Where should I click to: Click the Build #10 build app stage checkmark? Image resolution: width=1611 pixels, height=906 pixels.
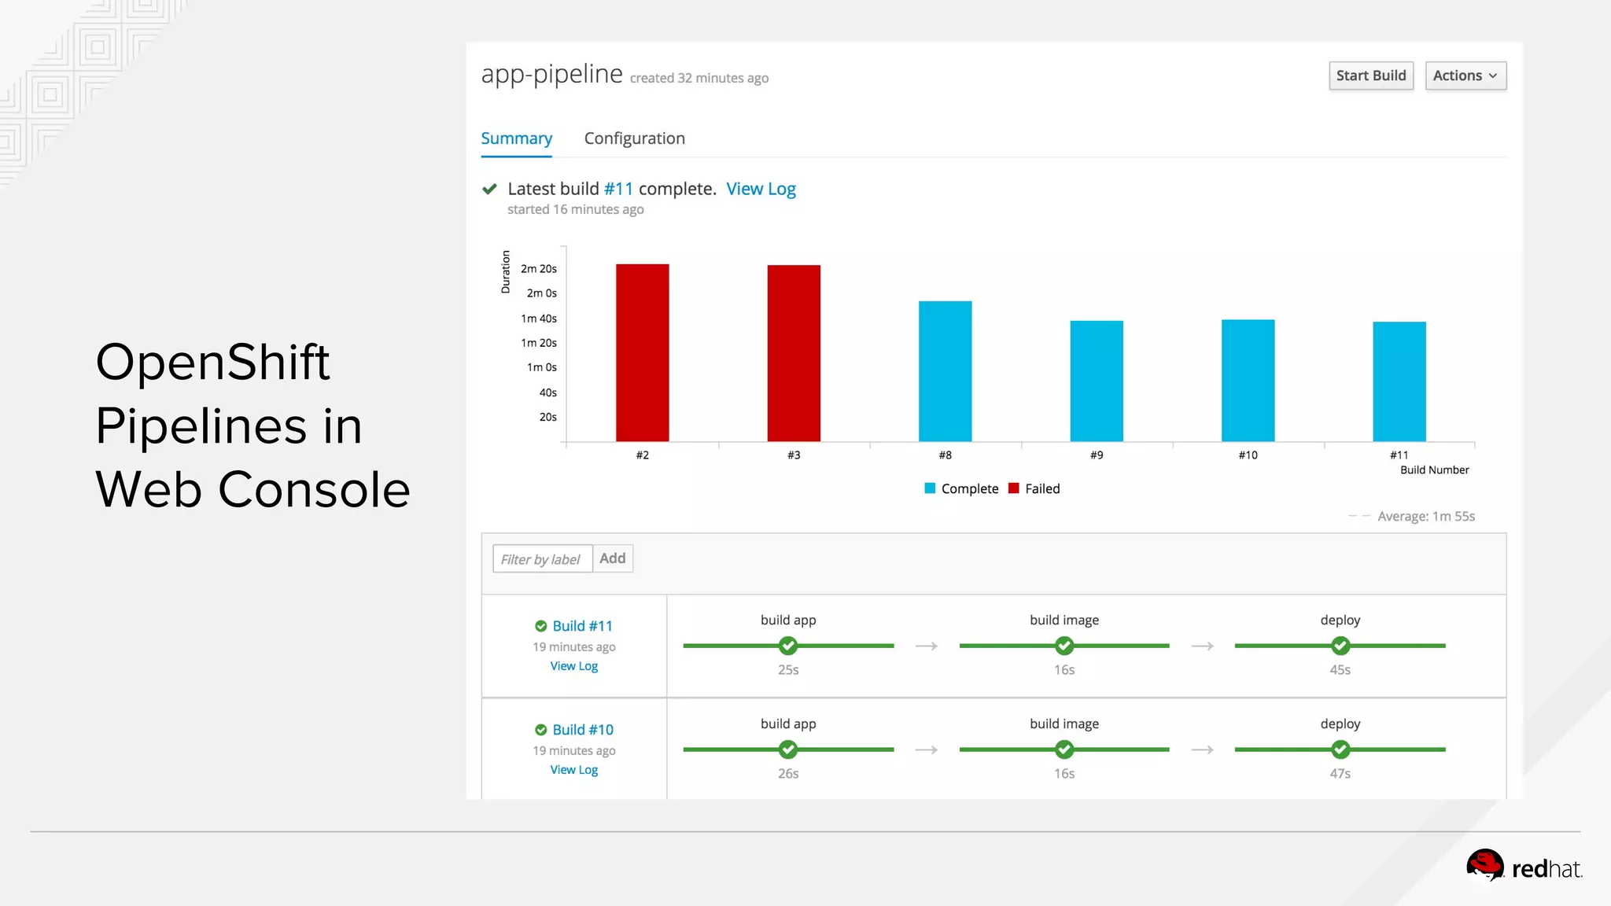click(788, 749)
